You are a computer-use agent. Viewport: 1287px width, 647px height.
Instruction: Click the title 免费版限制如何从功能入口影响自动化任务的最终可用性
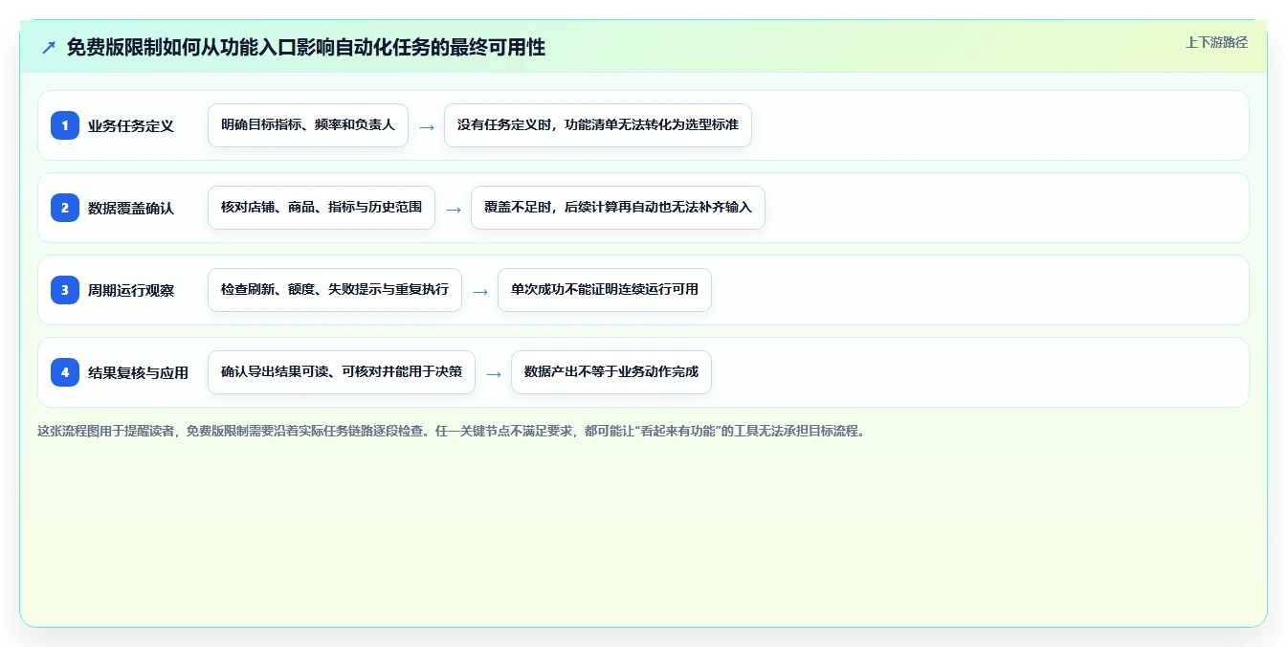(x=306, y=47)
